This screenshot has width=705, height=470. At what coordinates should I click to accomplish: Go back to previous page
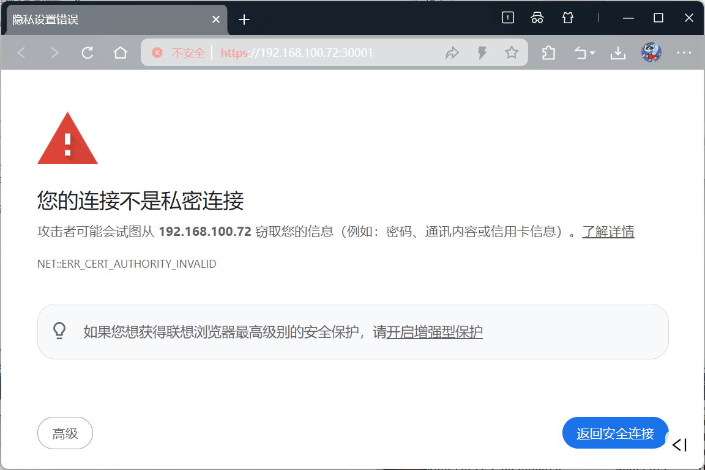21,53
